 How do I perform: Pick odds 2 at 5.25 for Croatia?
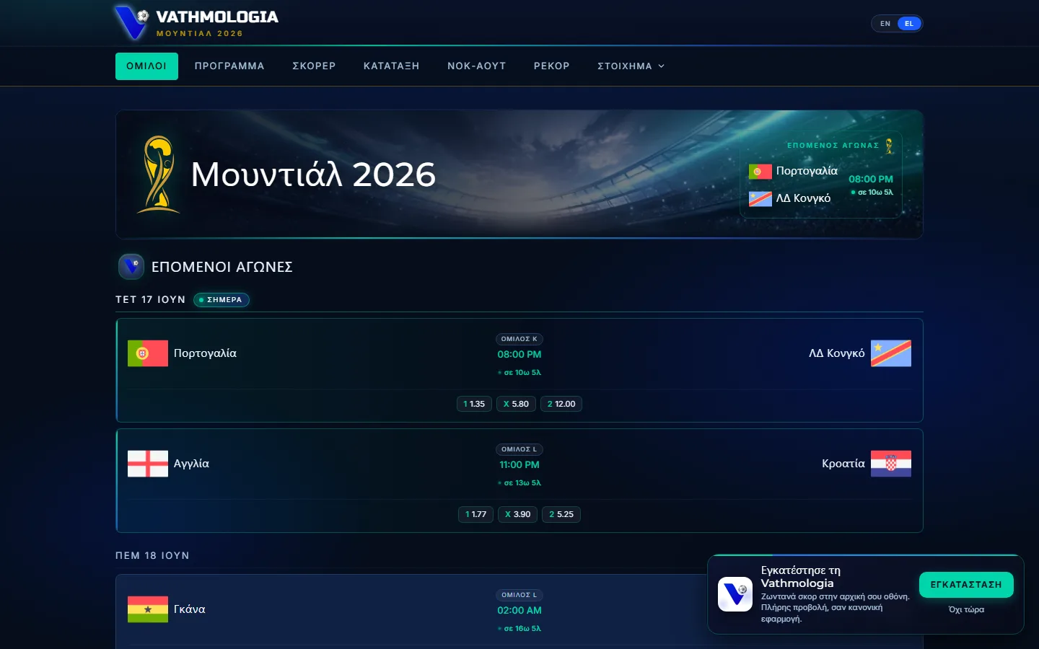561,514
